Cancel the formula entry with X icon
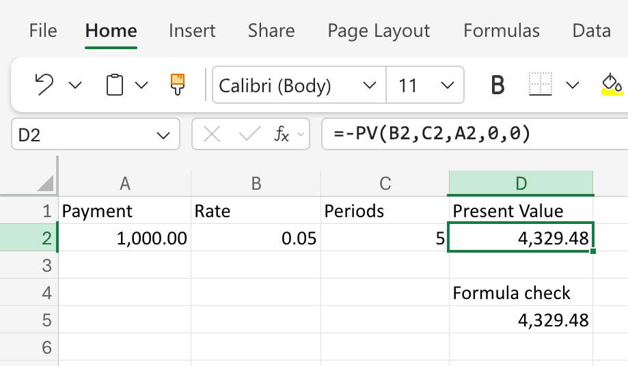Image resolution: width=628 pixels, height=366 pixels. coord(212,135)
